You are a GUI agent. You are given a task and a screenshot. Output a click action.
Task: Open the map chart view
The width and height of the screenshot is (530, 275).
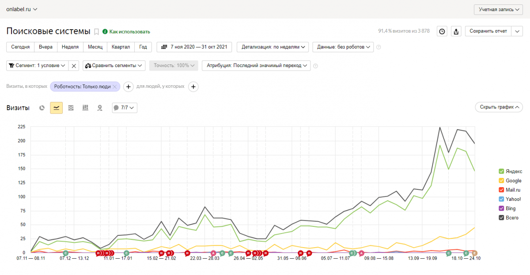[x=100, y=108]
